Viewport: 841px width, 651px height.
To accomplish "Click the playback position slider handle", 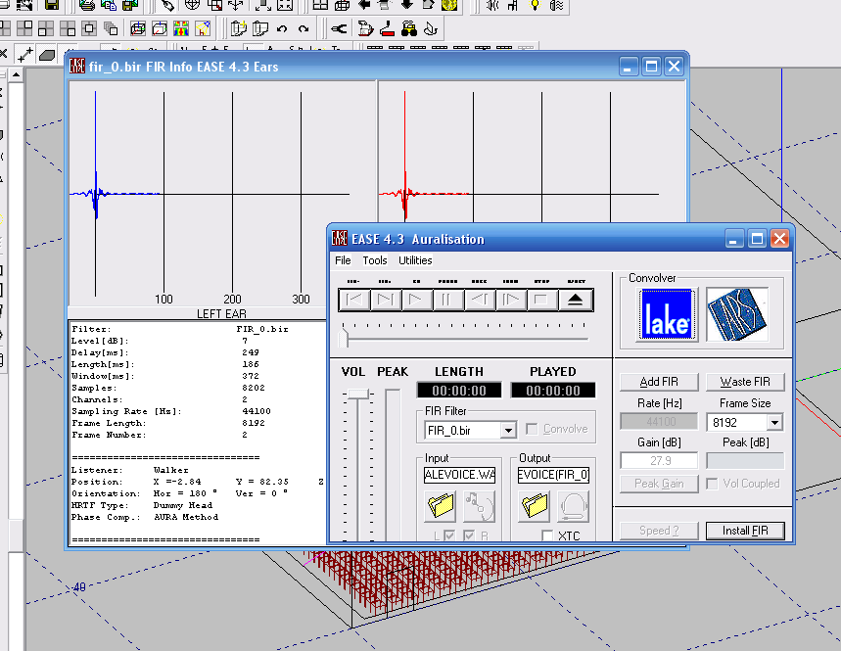I will tap(344, 338).
